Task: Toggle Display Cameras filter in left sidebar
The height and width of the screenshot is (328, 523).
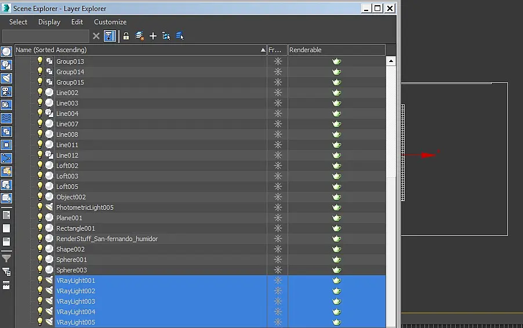Action: tap(7, 92)
